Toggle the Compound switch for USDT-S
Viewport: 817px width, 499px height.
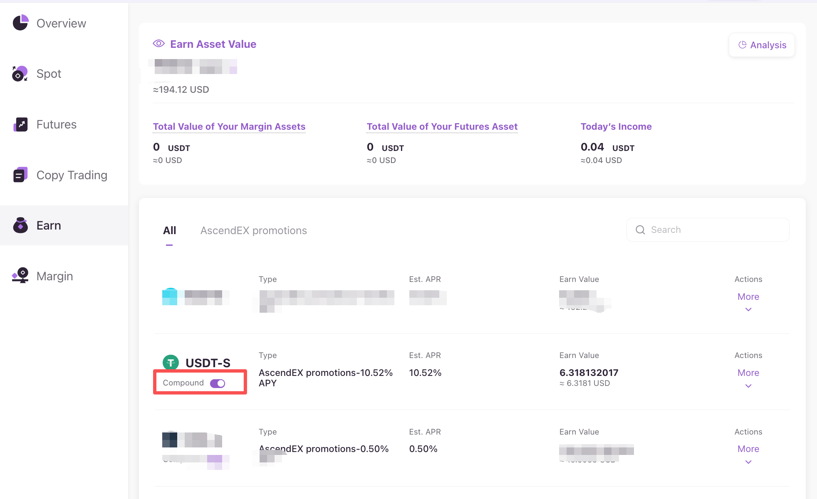point(217,383)
